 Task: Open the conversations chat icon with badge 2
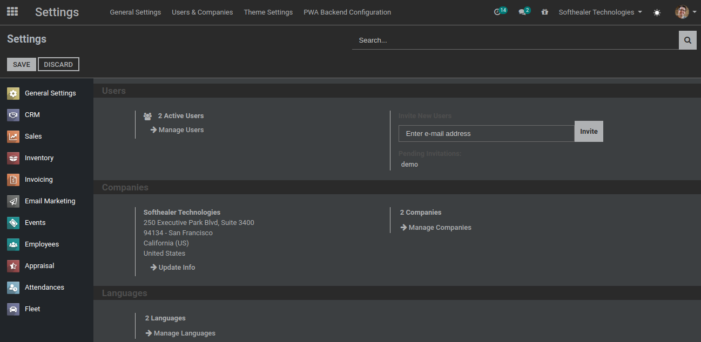coord(524,11)
